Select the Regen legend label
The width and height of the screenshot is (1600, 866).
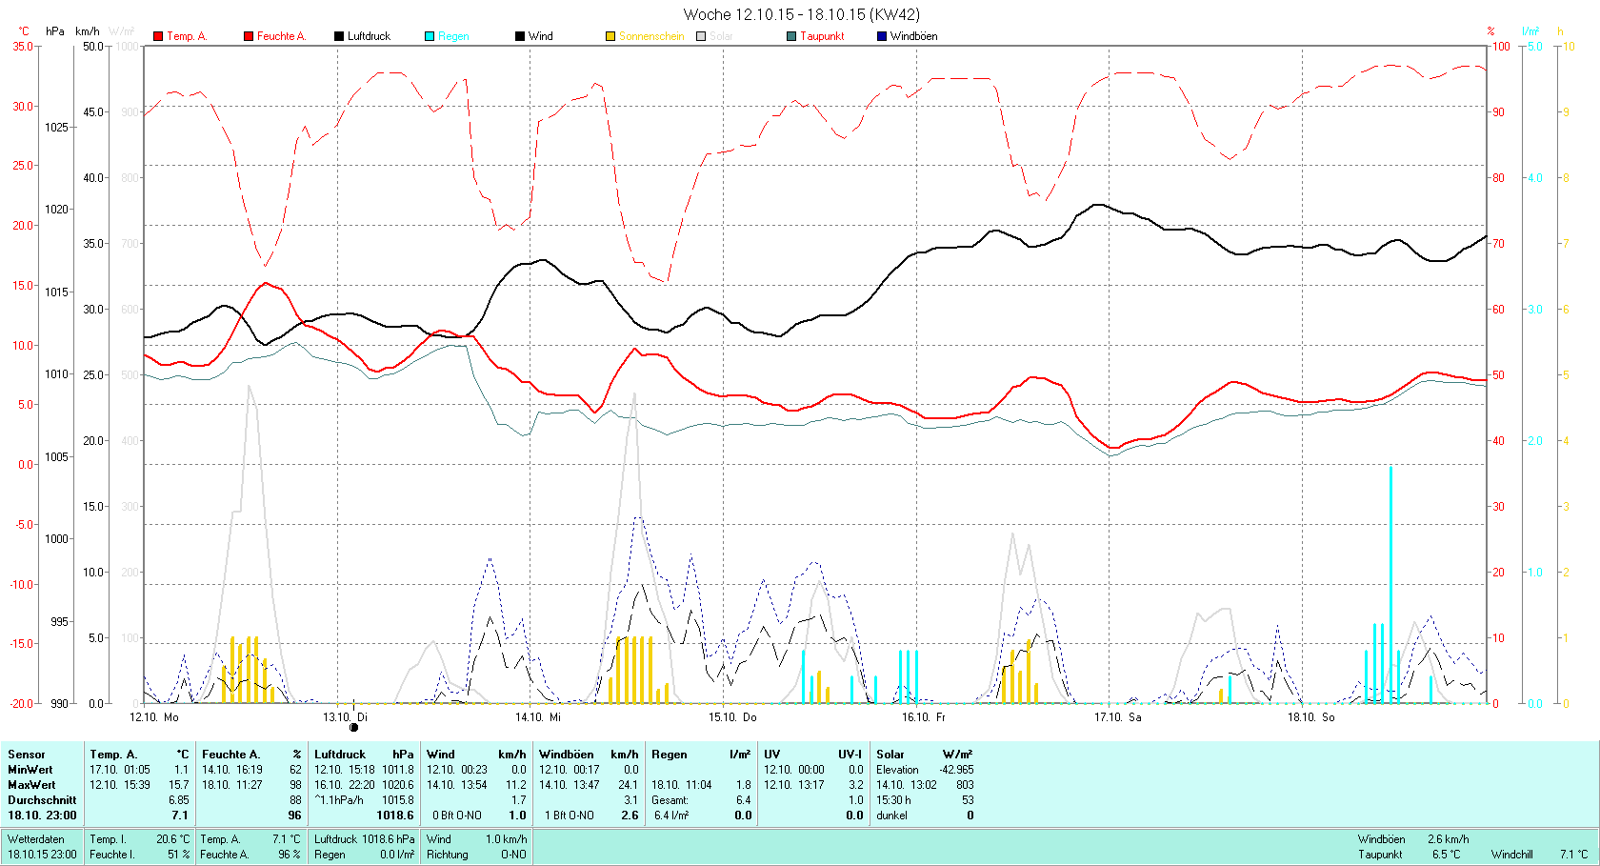453,36
